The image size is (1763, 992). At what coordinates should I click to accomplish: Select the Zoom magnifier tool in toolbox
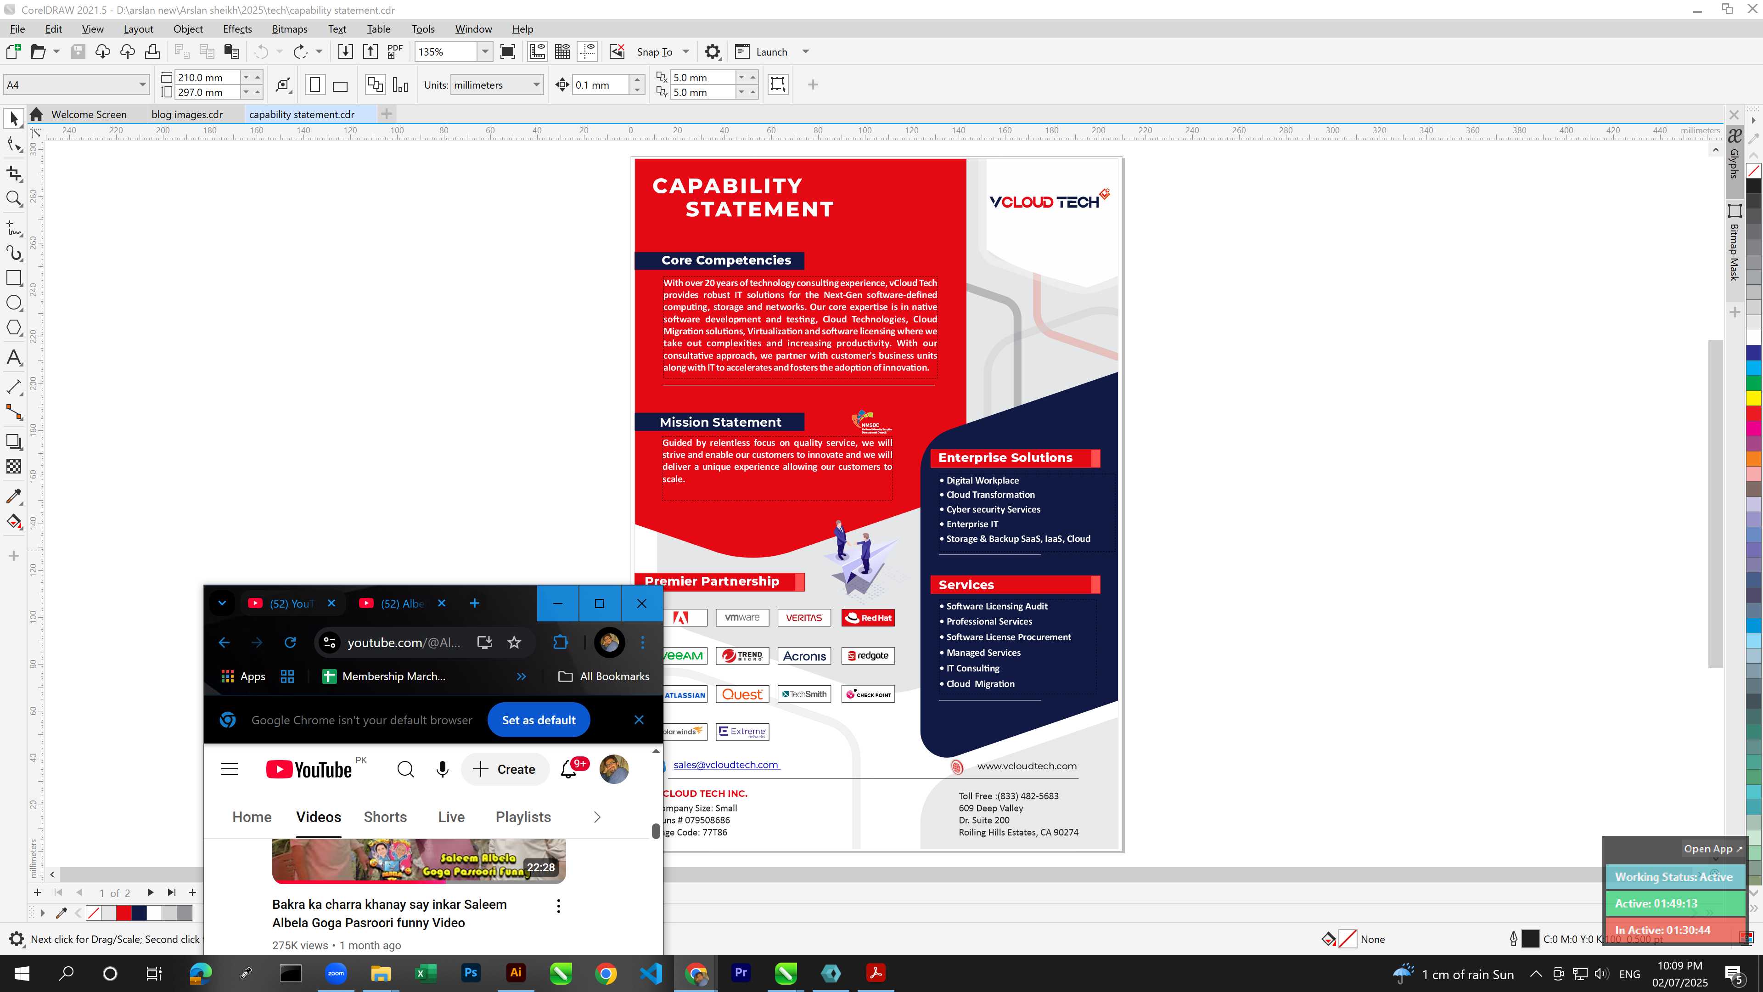pos(14,199)
